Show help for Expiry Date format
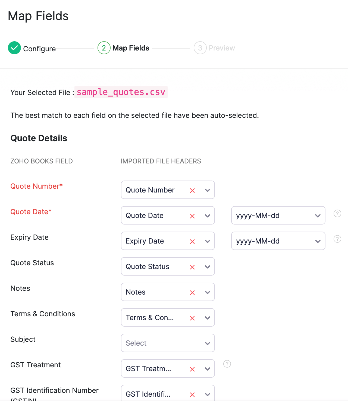 pos(337,239)
